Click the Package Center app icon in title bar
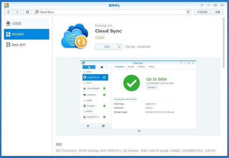229x158 pixels. tap(6, 5)
